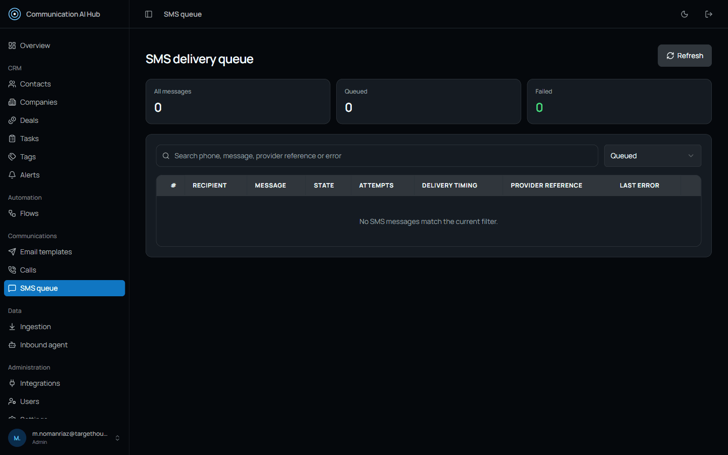Click the search magnifier icon

pos(166,156)
